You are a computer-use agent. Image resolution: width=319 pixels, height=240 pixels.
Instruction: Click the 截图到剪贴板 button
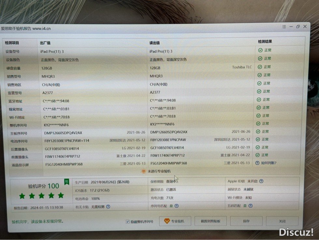[x=211, y=221]
